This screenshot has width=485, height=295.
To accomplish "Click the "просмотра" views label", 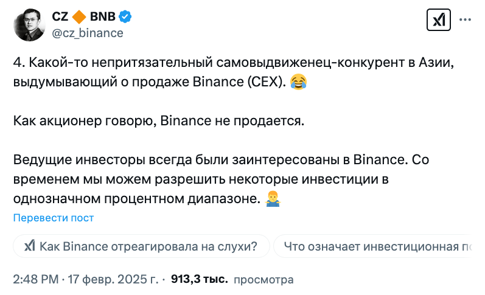I will click(x=263, y=279).
